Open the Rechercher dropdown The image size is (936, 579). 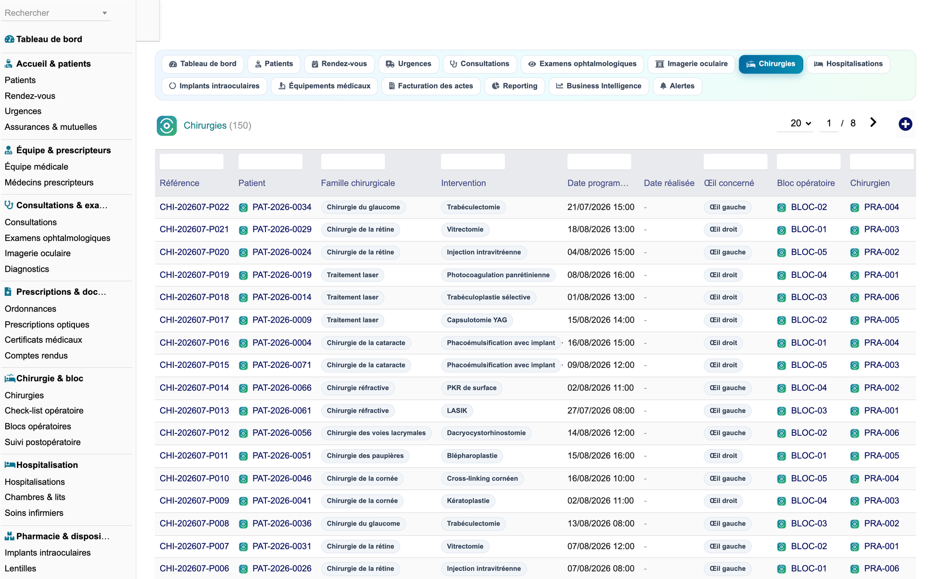(56, 13)
